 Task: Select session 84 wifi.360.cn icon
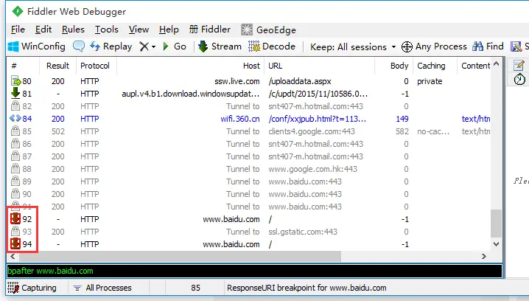[x=15, y=118]
